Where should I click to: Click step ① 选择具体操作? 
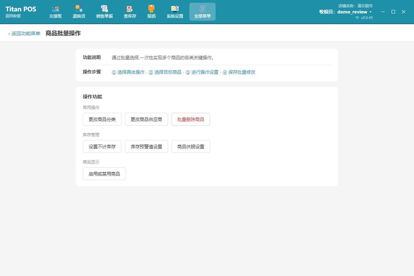point(128,72)
